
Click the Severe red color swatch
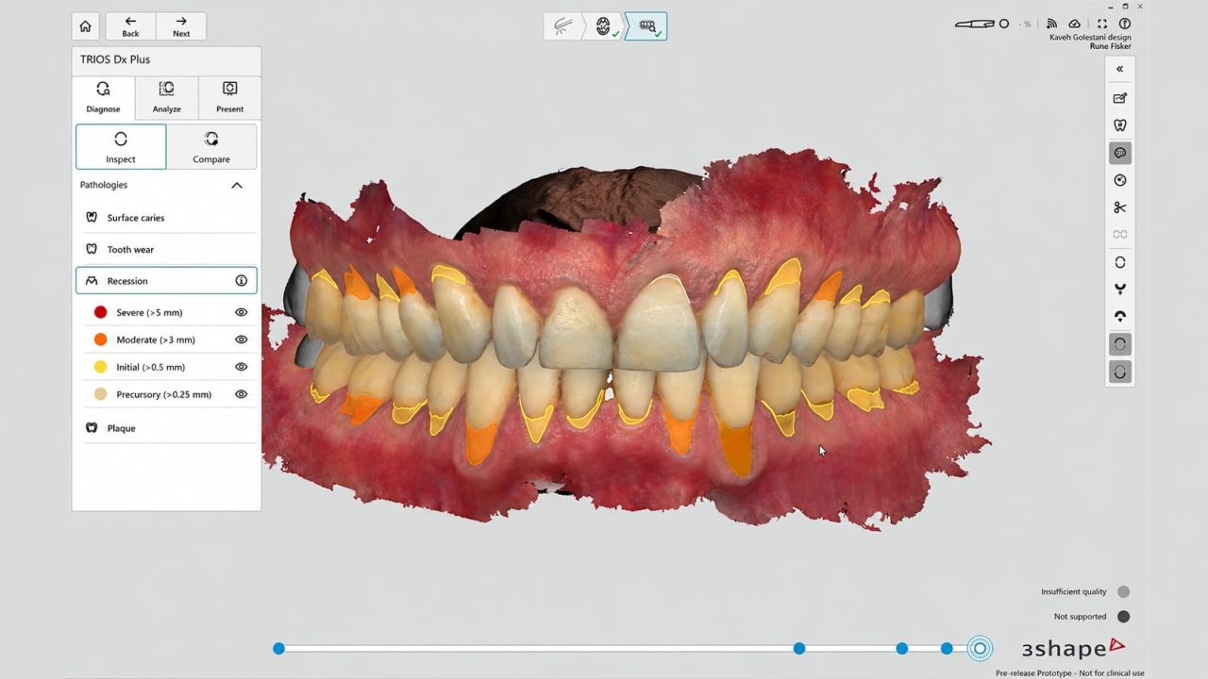tap(100, 312)
